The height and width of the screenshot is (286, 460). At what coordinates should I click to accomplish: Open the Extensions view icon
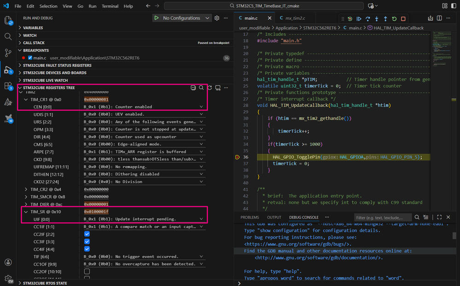coord(8,86)
